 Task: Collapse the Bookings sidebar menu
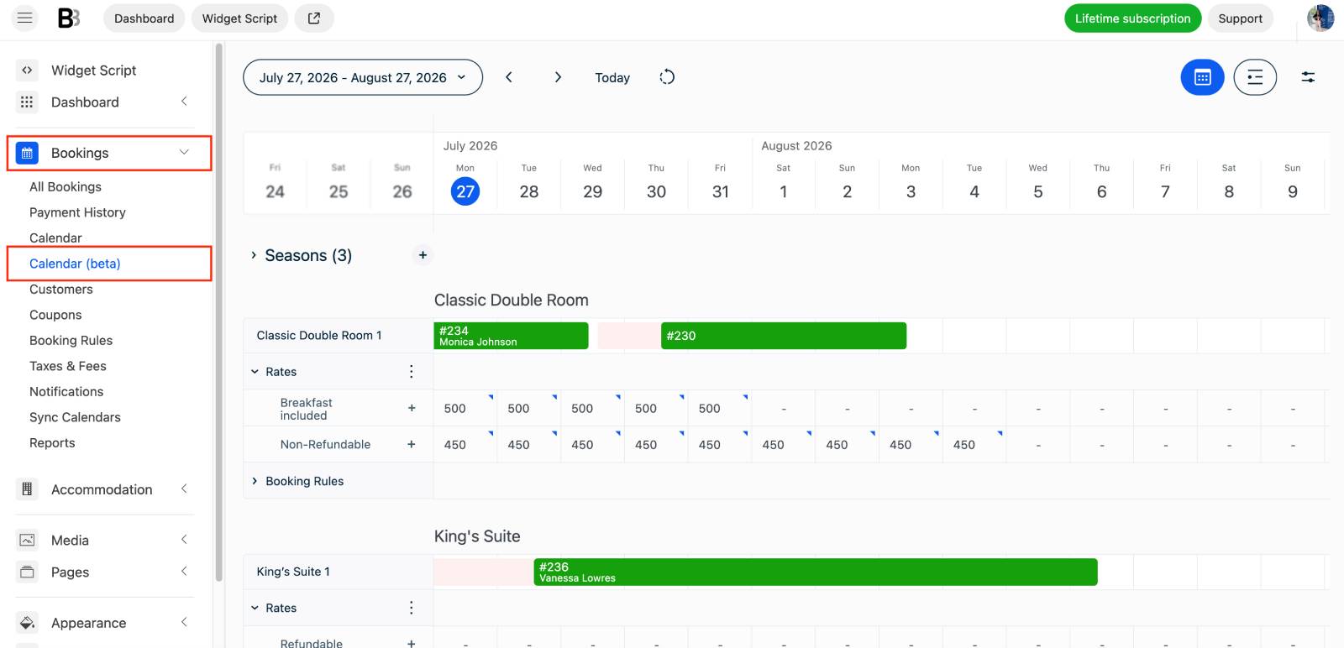tap(184, 152)
